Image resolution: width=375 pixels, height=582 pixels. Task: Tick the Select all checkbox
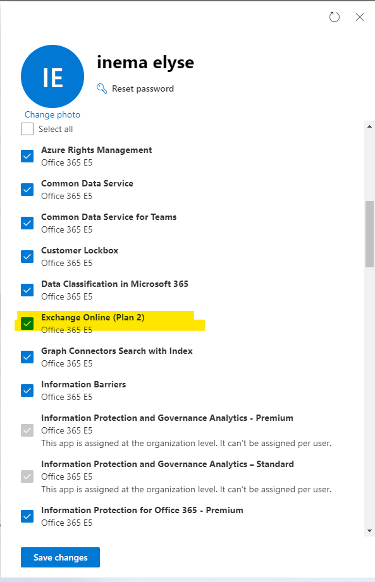(x=27, y=129)
